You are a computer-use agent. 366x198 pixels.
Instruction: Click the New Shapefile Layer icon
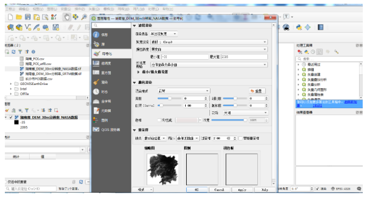[28, 27]
